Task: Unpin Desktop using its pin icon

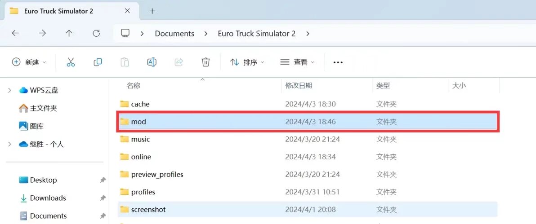Action: coord(103,180)
